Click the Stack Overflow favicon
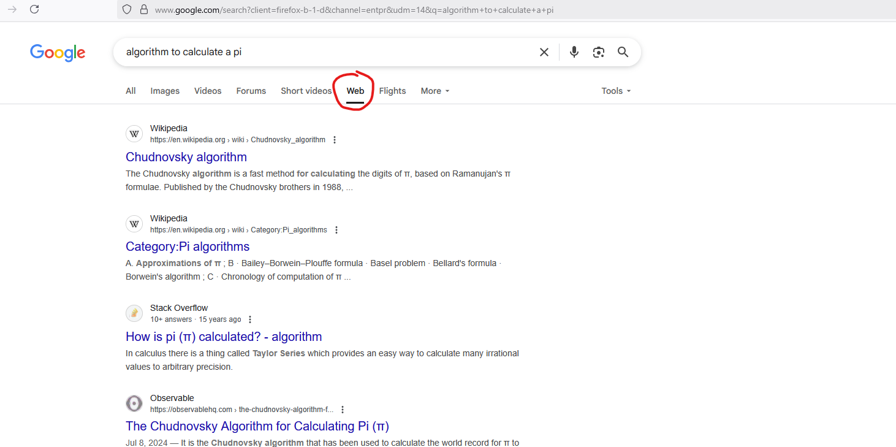Screen dimensions: 896x447 (134, 313)
